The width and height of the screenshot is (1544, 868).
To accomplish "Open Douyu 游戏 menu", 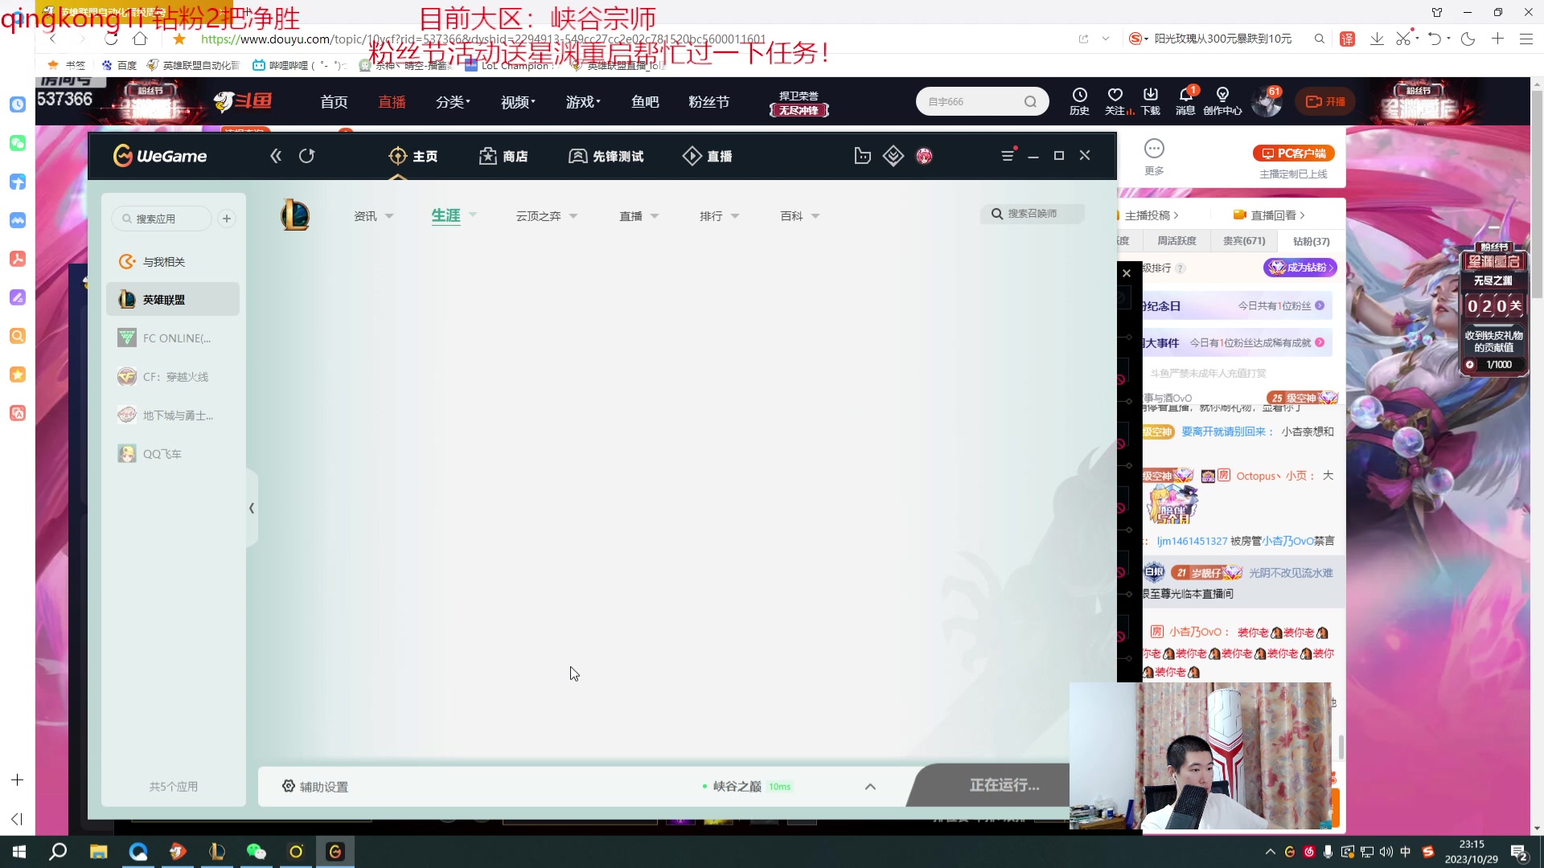I will click(x=583, y=102).
